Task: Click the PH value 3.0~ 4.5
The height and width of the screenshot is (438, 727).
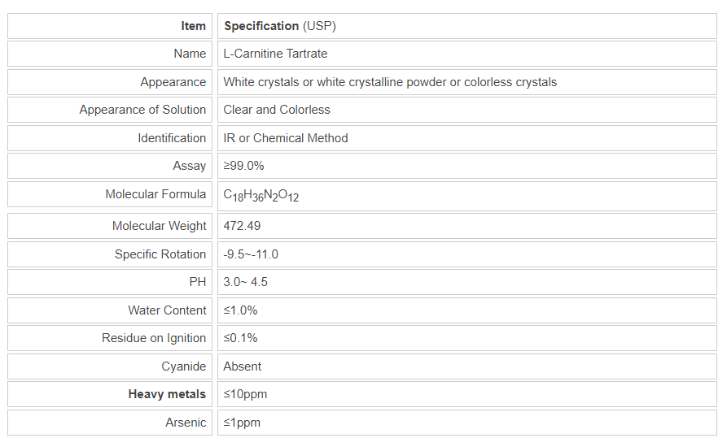Action: click(x=245, y=282)
